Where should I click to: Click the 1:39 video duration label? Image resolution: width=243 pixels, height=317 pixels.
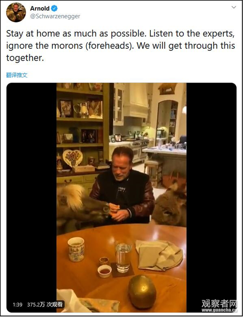tap(17, 304)
